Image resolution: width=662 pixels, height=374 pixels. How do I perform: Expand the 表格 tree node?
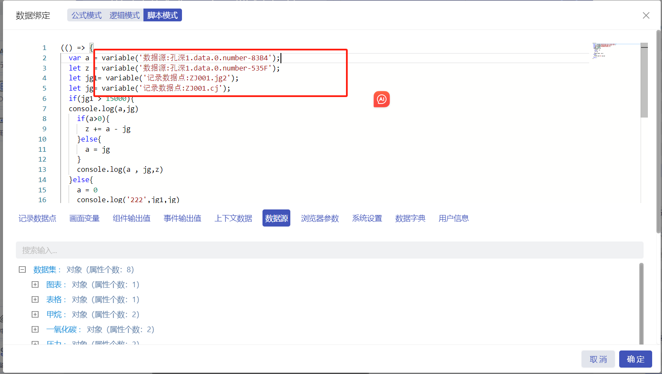[35, 300]
